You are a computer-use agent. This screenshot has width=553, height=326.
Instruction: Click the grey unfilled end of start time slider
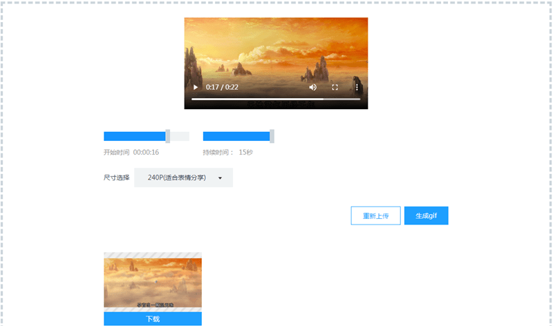[180, 136]
